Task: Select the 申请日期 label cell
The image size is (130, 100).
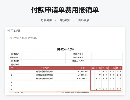Action: (15, 61)
